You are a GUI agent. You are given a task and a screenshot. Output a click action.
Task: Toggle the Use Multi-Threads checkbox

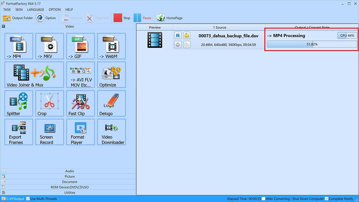pyautogui.click(x=28, y=199)
